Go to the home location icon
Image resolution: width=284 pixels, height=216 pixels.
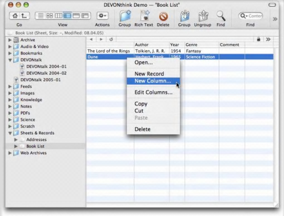coord(15,16)
